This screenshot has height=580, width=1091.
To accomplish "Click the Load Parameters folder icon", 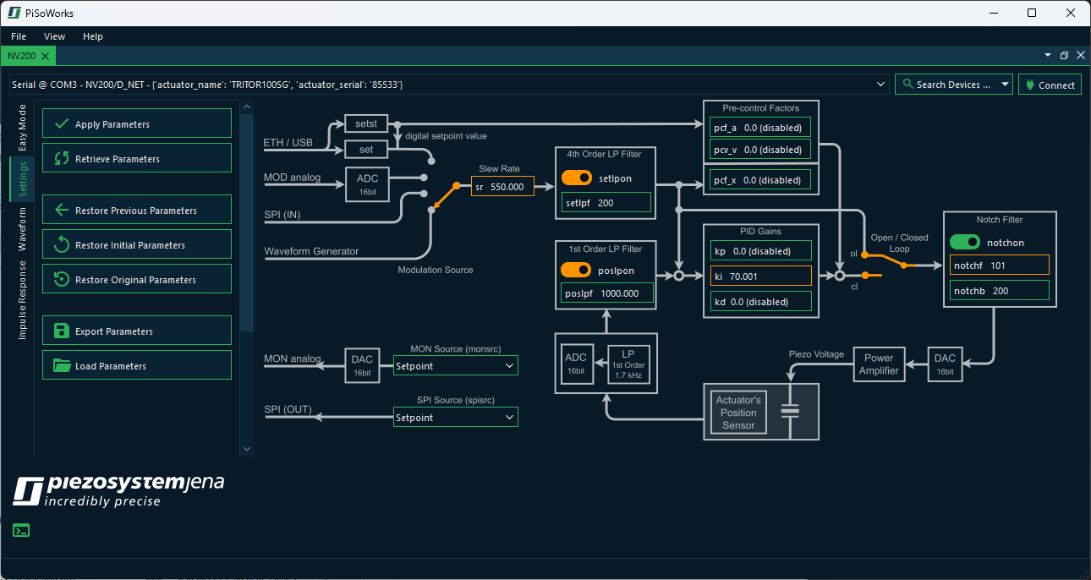I will [x=61, y=366].
